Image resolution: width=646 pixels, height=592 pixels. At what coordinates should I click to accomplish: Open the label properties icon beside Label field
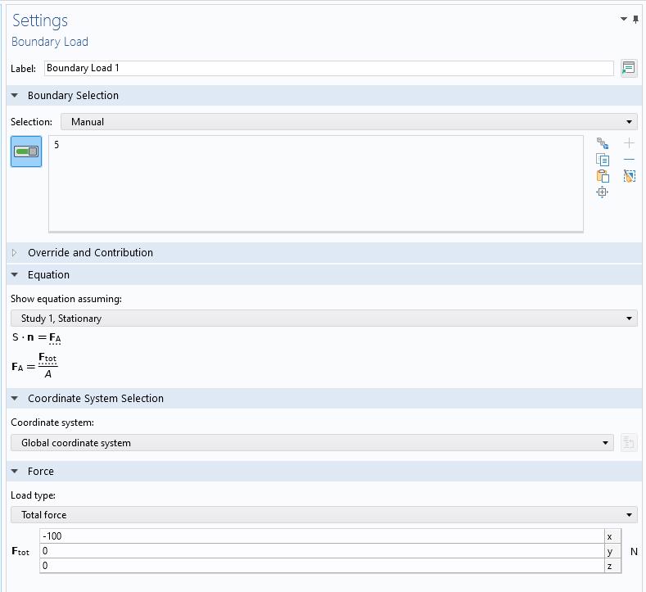coord(628,68)
